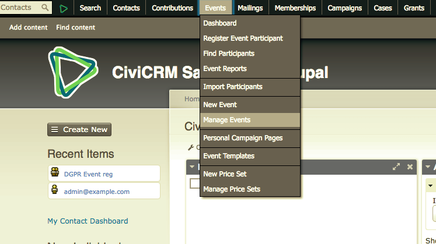Expand the small arrow in right dashlet
Viewport: 436px width, 244px height.
pyautogui.click(x=430, y=186)
